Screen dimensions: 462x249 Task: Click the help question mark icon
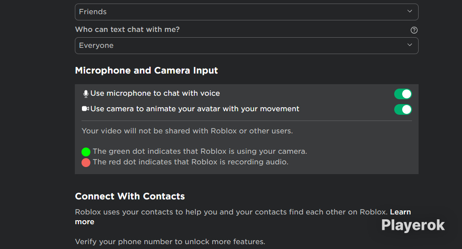[x=414, y=30]
